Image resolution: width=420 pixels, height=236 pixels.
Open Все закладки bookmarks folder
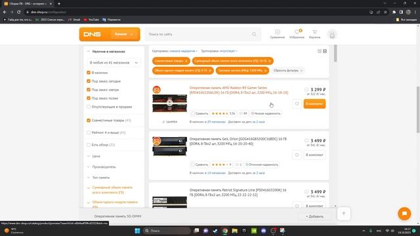(x=406, y=20)
